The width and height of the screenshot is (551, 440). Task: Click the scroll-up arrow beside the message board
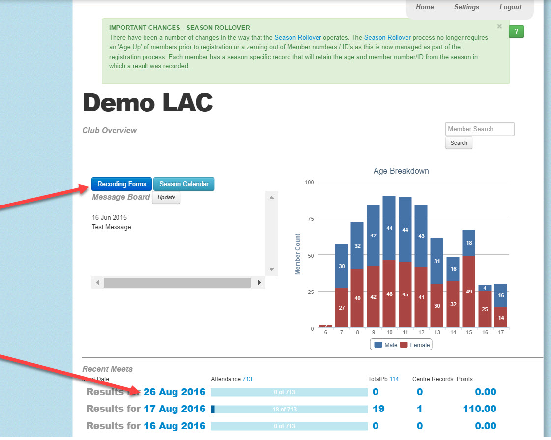[271, 197]
